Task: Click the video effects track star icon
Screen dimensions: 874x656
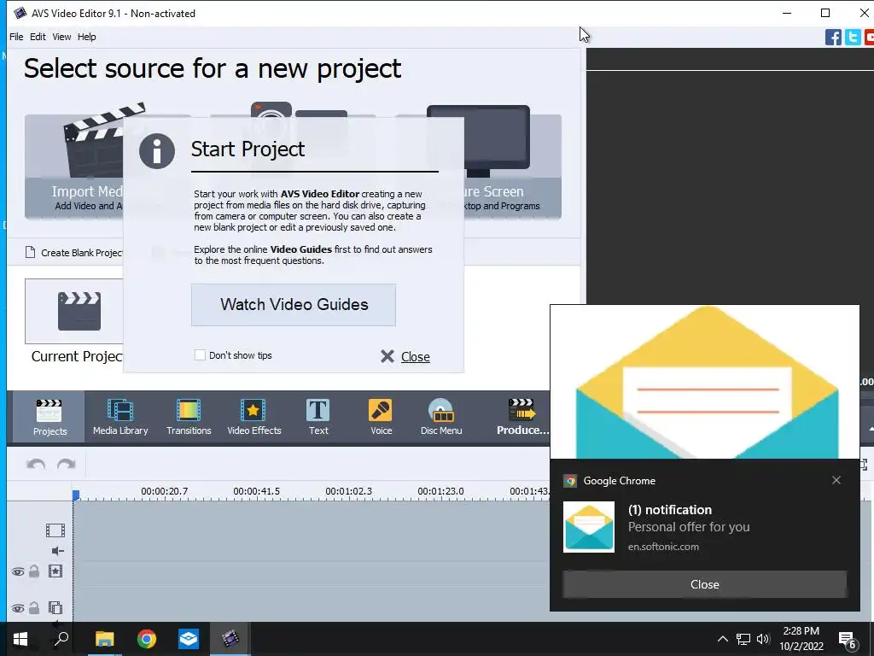Action: pos(55,571)
